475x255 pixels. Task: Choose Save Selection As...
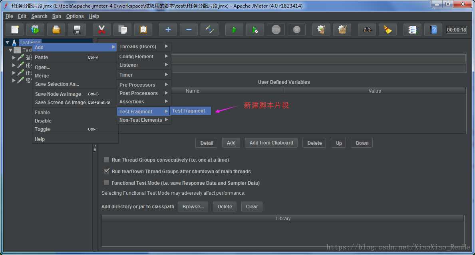pos(75,84)
